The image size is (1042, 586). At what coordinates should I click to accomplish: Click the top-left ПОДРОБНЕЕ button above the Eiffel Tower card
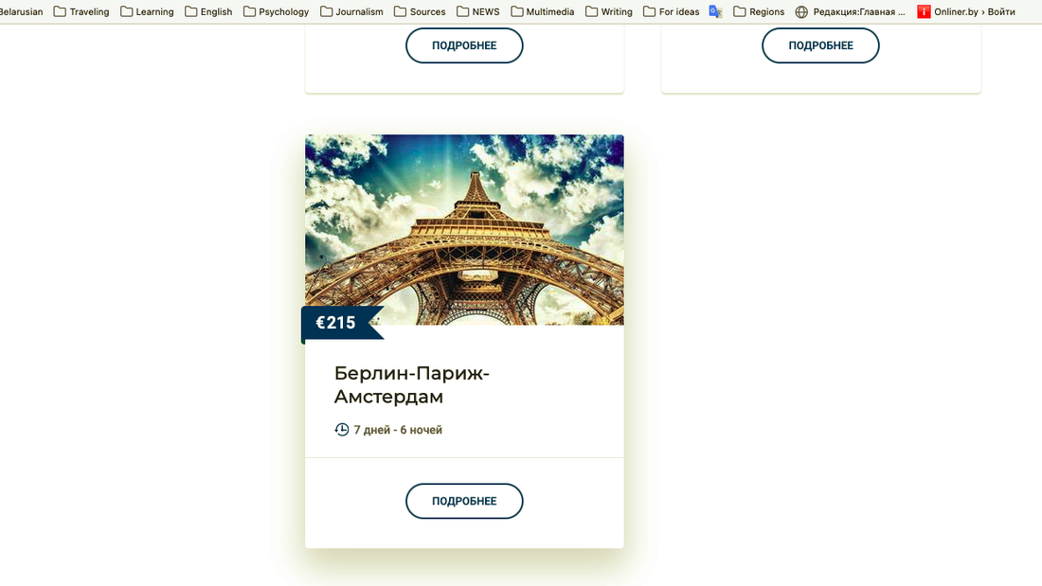pos(464,45)
